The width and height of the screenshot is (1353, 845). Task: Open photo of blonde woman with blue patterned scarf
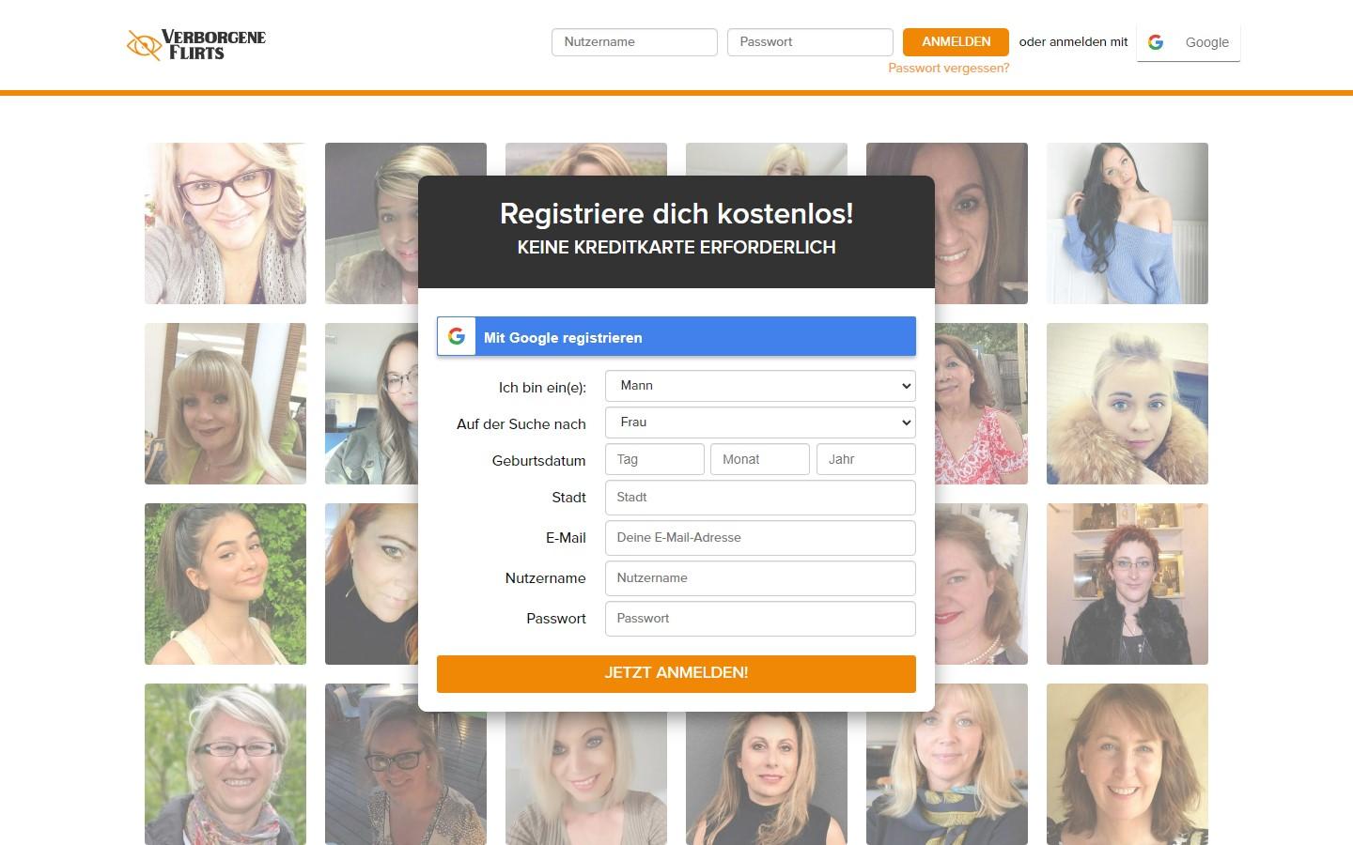point(947,777)
